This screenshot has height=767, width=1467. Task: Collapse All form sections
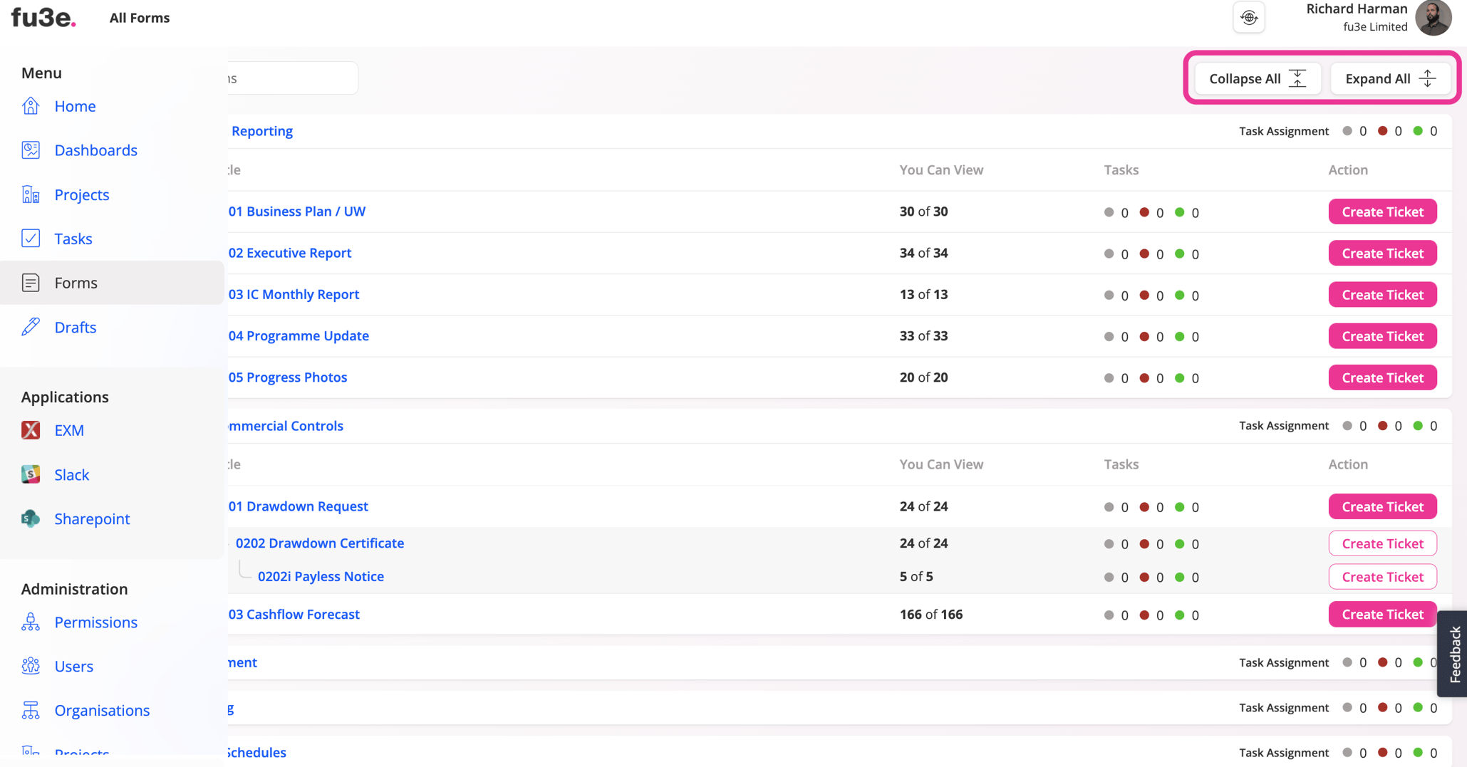tap(1258, 78)
